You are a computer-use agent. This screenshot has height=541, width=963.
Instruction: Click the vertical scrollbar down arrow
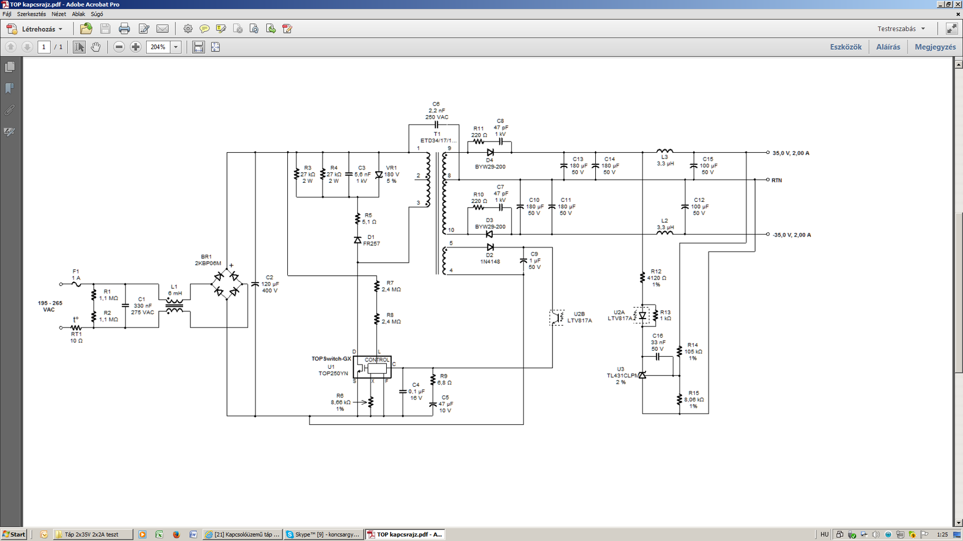[958, 523]
